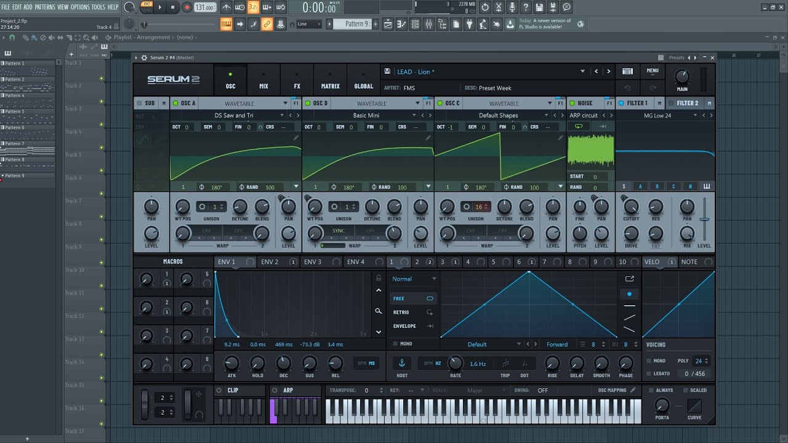Click the save project floppy icon
This screenshot has height=443, width=788.
coord(539,7)
